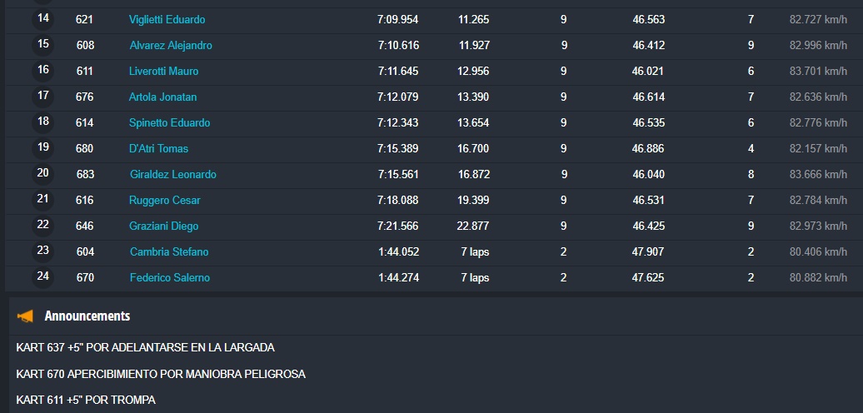View D'Atri Tomas driver details
Screen dimensions: 863x413
(x=159, y=148)
